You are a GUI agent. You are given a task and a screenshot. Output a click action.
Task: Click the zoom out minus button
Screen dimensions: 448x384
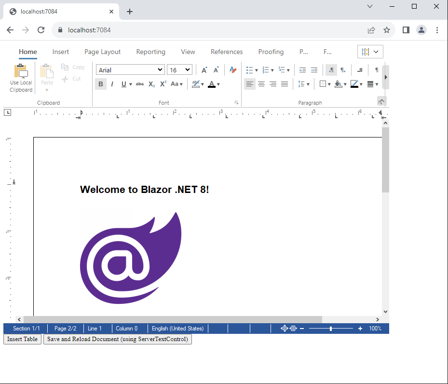pos(302,329)
